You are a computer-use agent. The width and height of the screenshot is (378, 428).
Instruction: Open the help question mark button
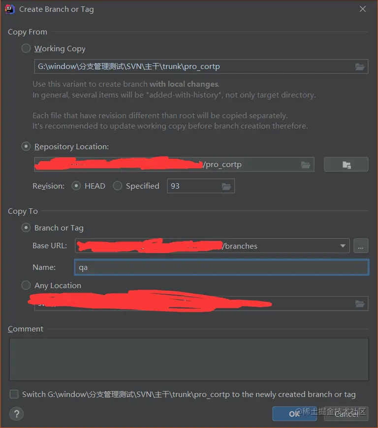[x=16, y=414]
